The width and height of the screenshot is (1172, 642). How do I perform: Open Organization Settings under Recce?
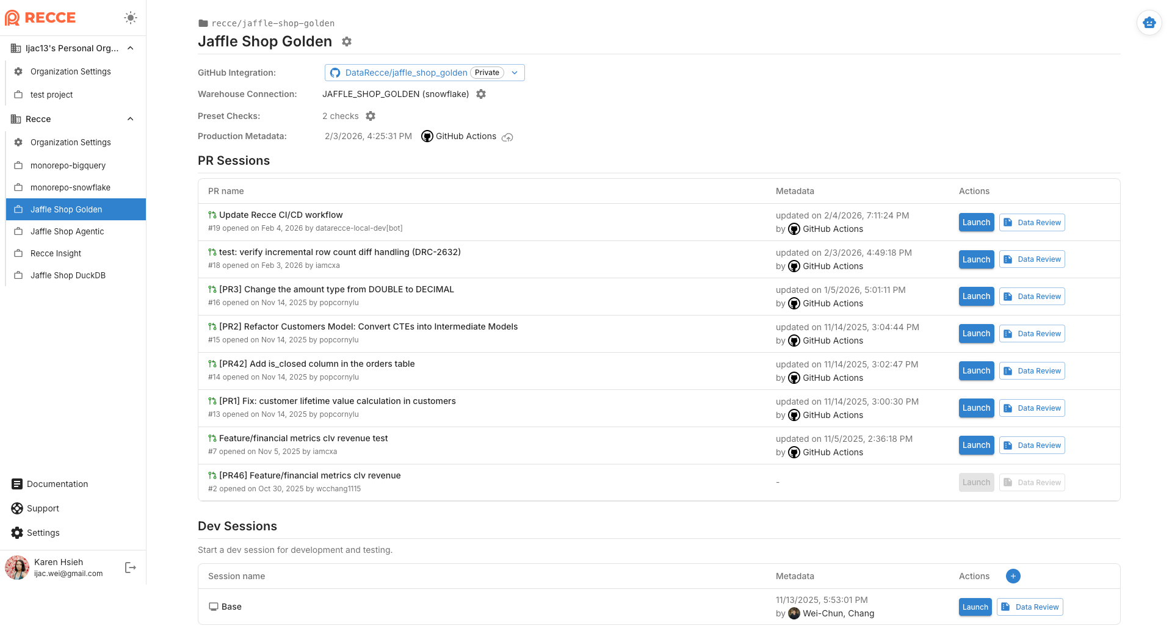[x=71, y=142]
